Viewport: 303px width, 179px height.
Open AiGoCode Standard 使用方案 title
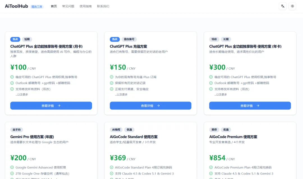click(134, 137)
